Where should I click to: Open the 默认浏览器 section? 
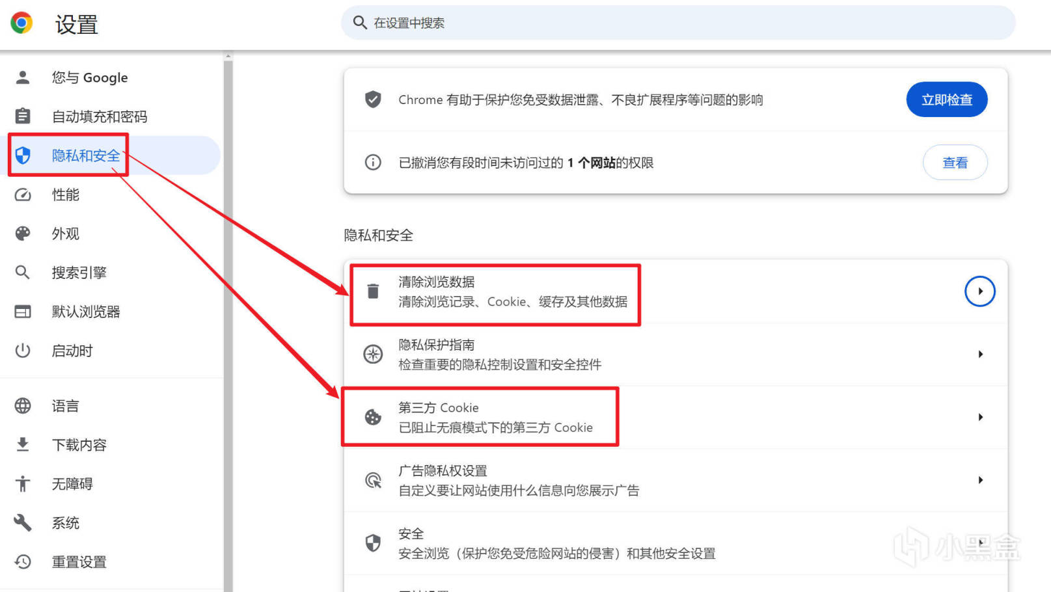coord(111,312)
